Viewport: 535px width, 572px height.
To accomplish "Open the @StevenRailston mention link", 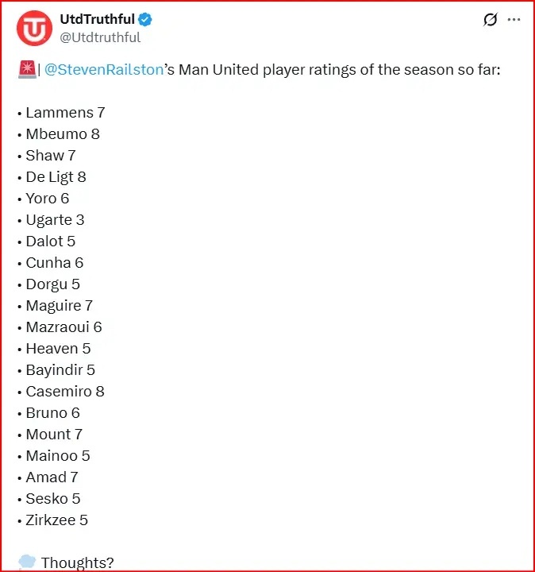I will [104, 70].
